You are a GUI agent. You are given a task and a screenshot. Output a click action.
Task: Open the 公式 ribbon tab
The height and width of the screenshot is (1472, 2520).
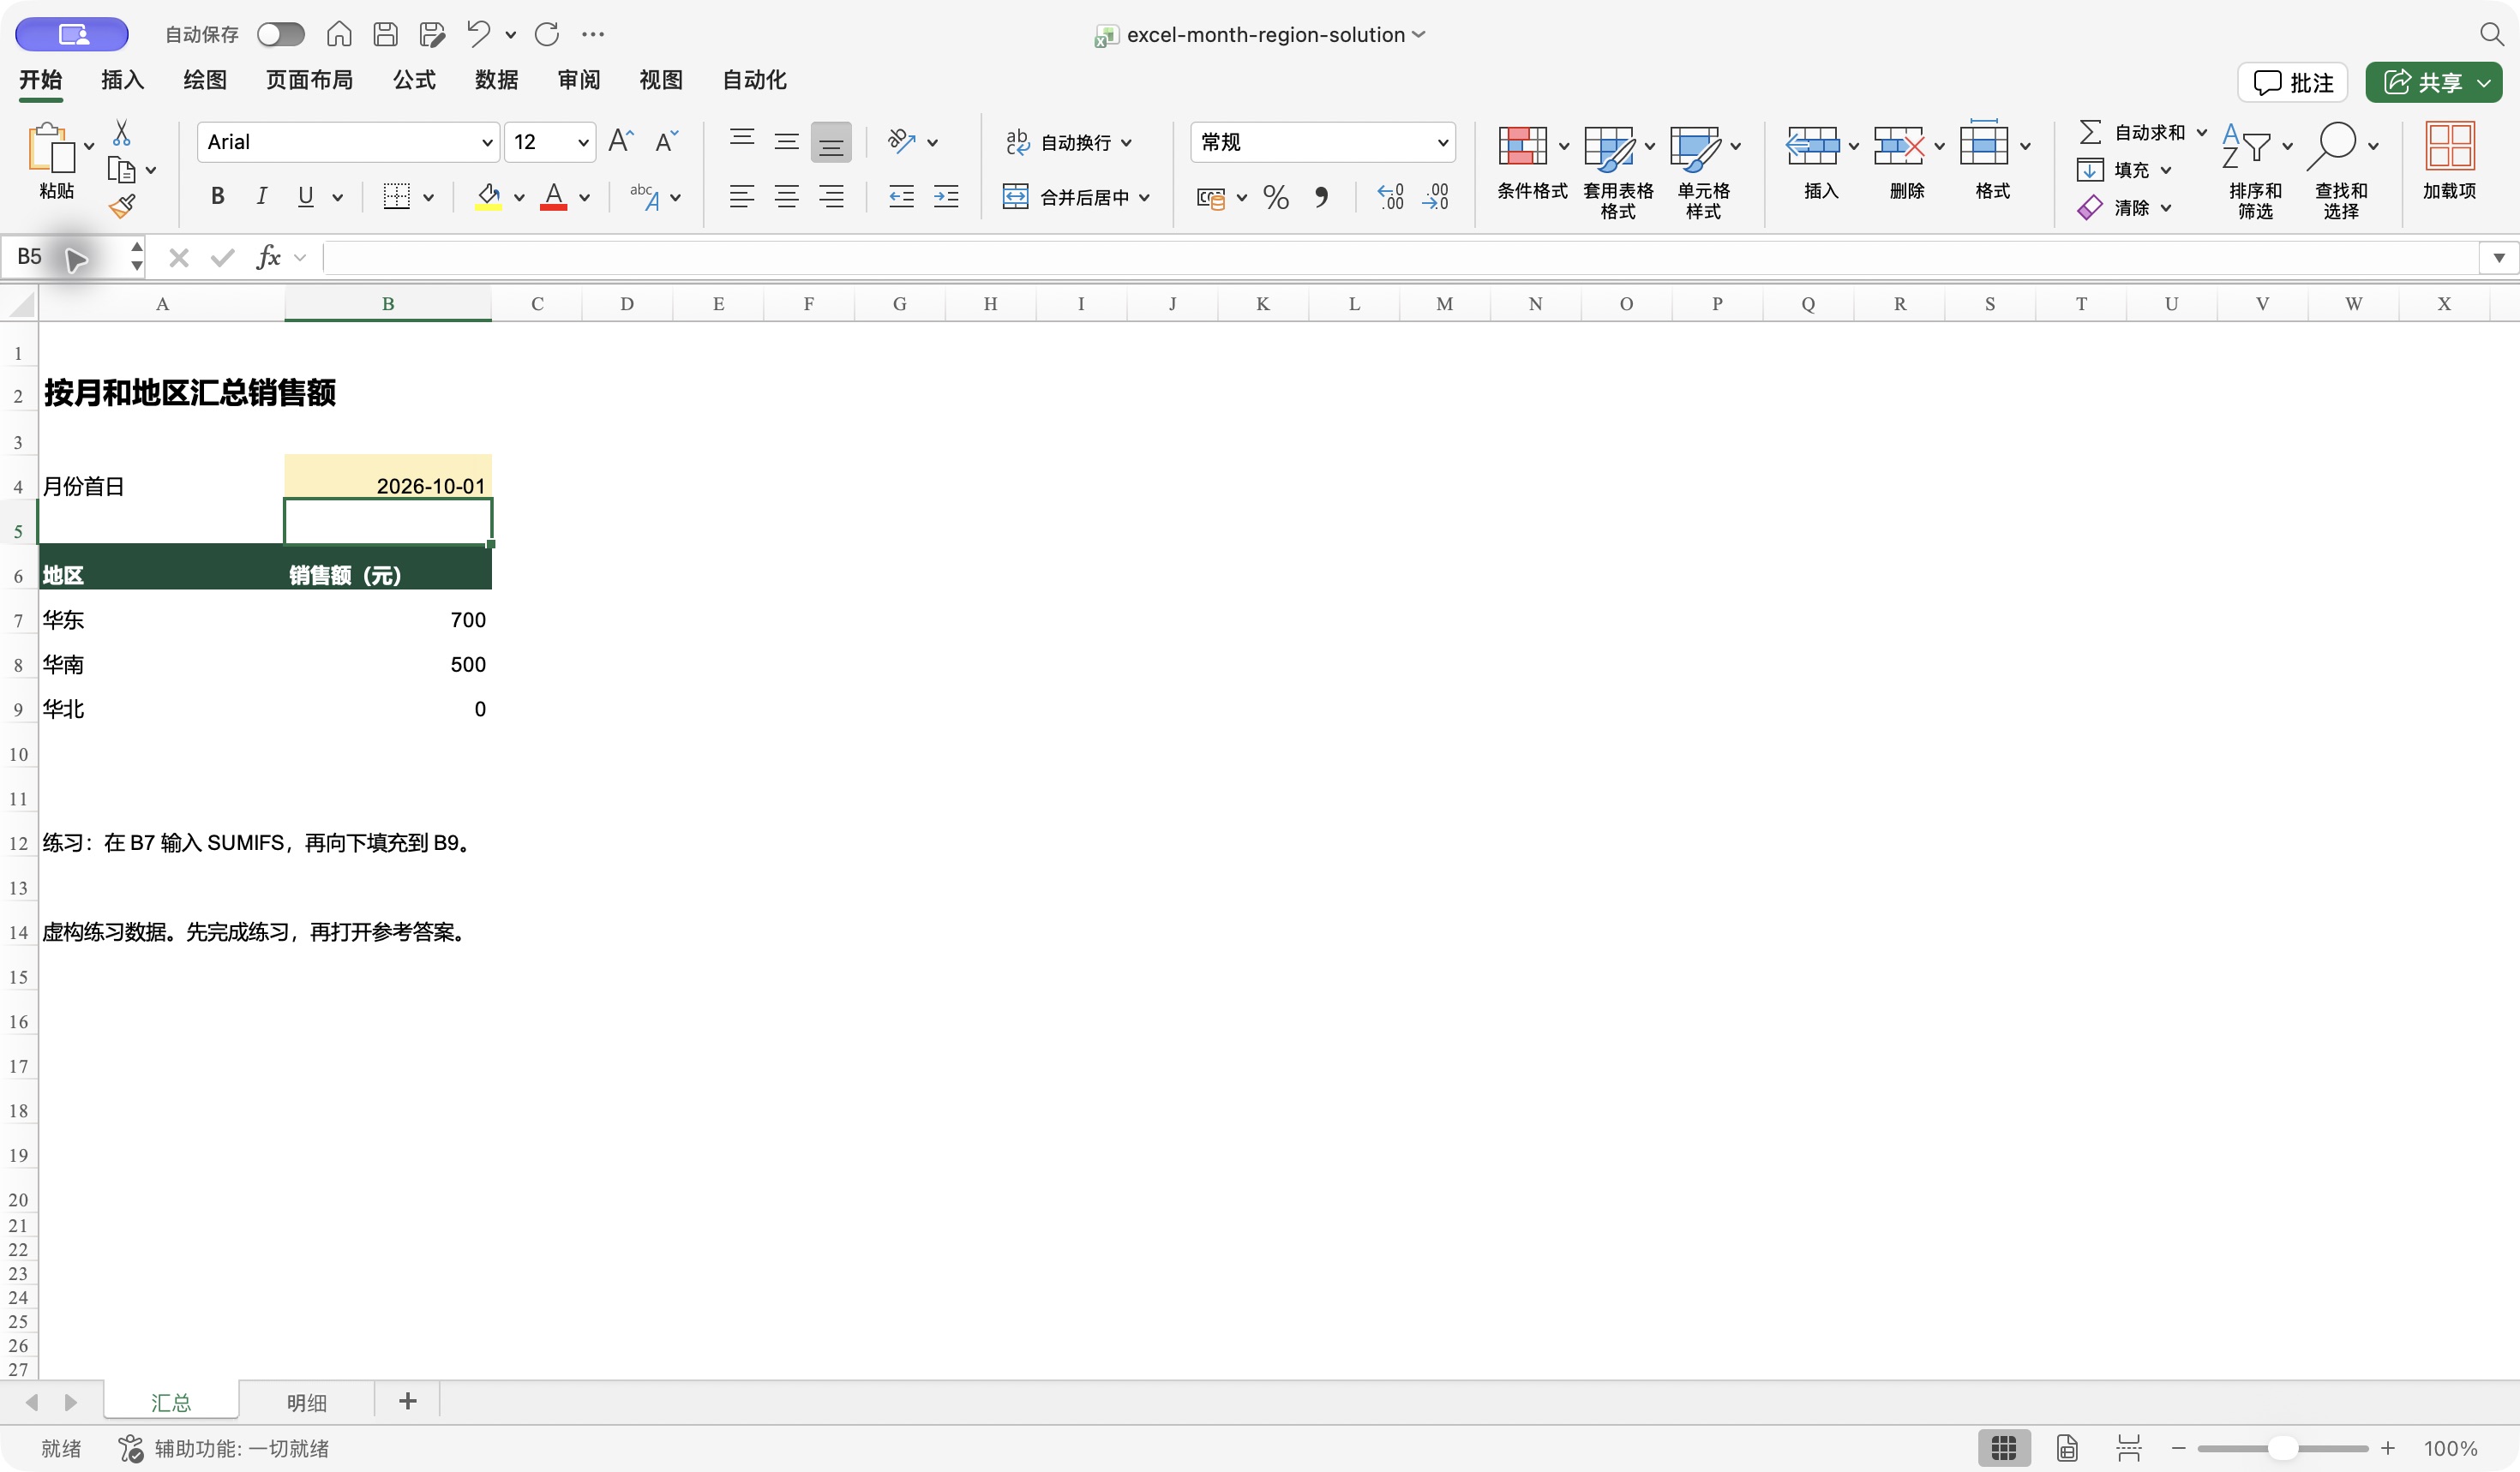tap(414, 80)
